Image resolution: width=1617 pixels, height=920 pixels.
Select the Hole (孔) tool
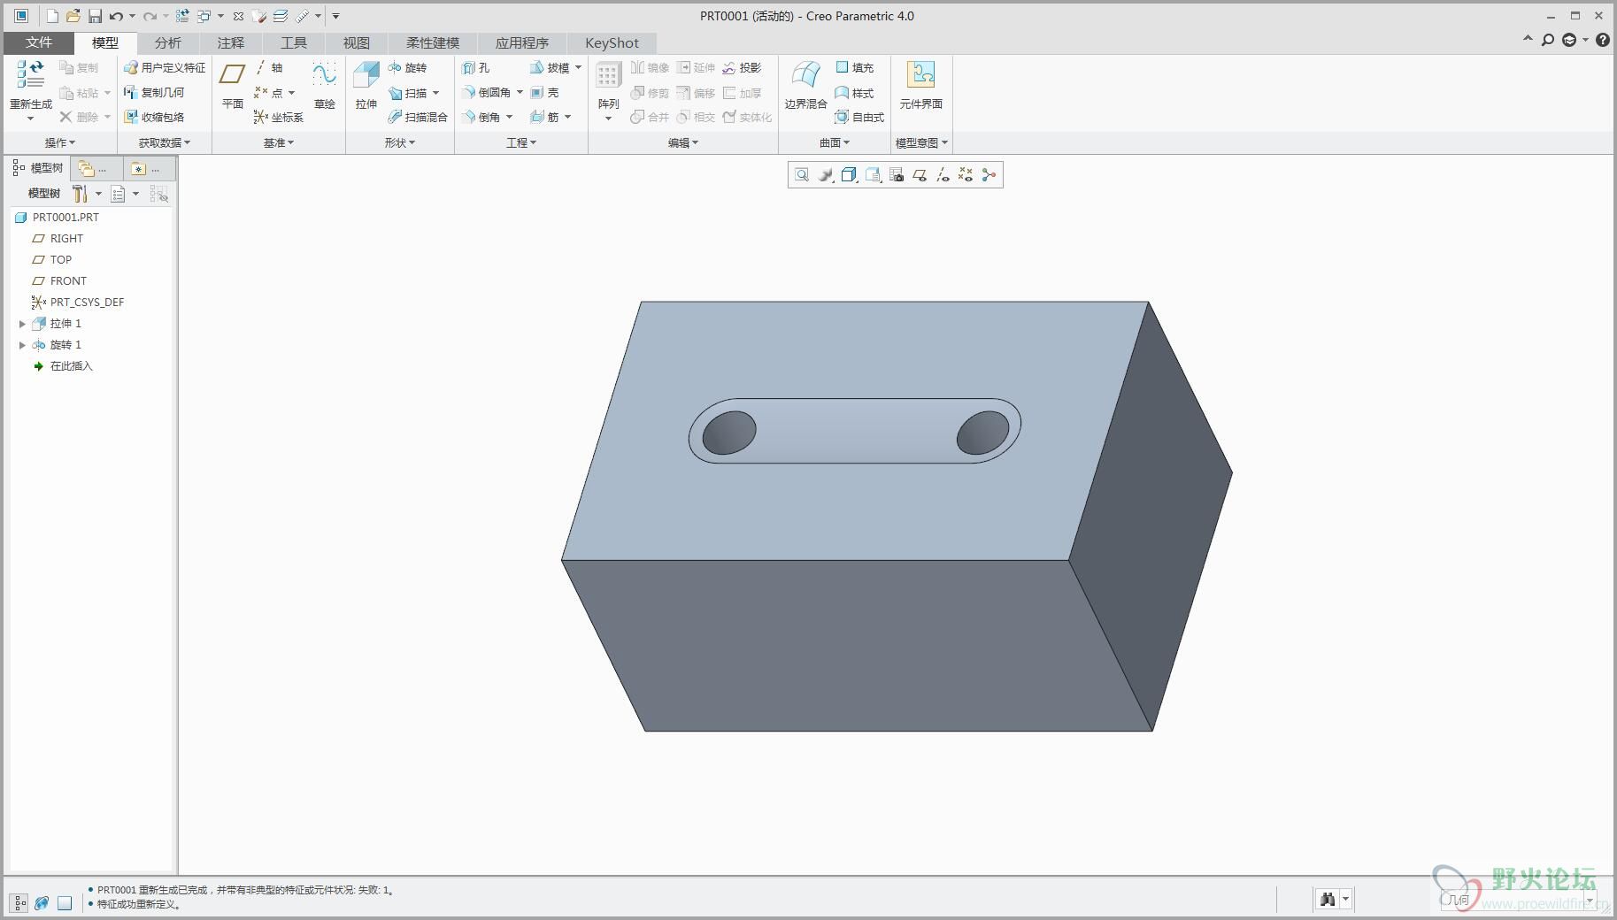(x=475, y=67)
